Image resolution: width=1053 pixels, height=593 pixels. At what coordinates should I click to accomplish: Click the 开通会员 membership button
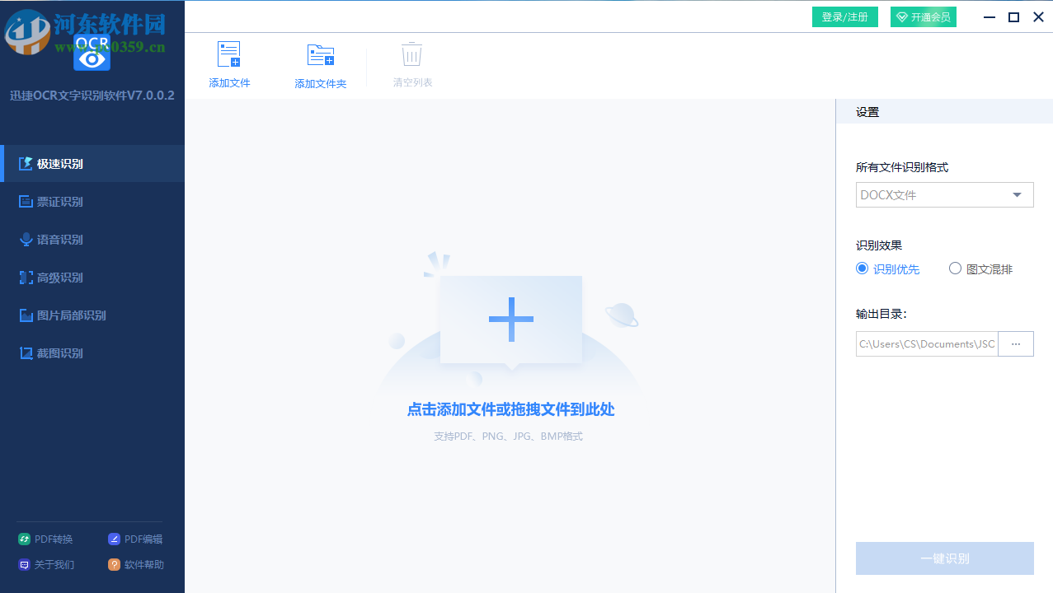pos(923,16)
